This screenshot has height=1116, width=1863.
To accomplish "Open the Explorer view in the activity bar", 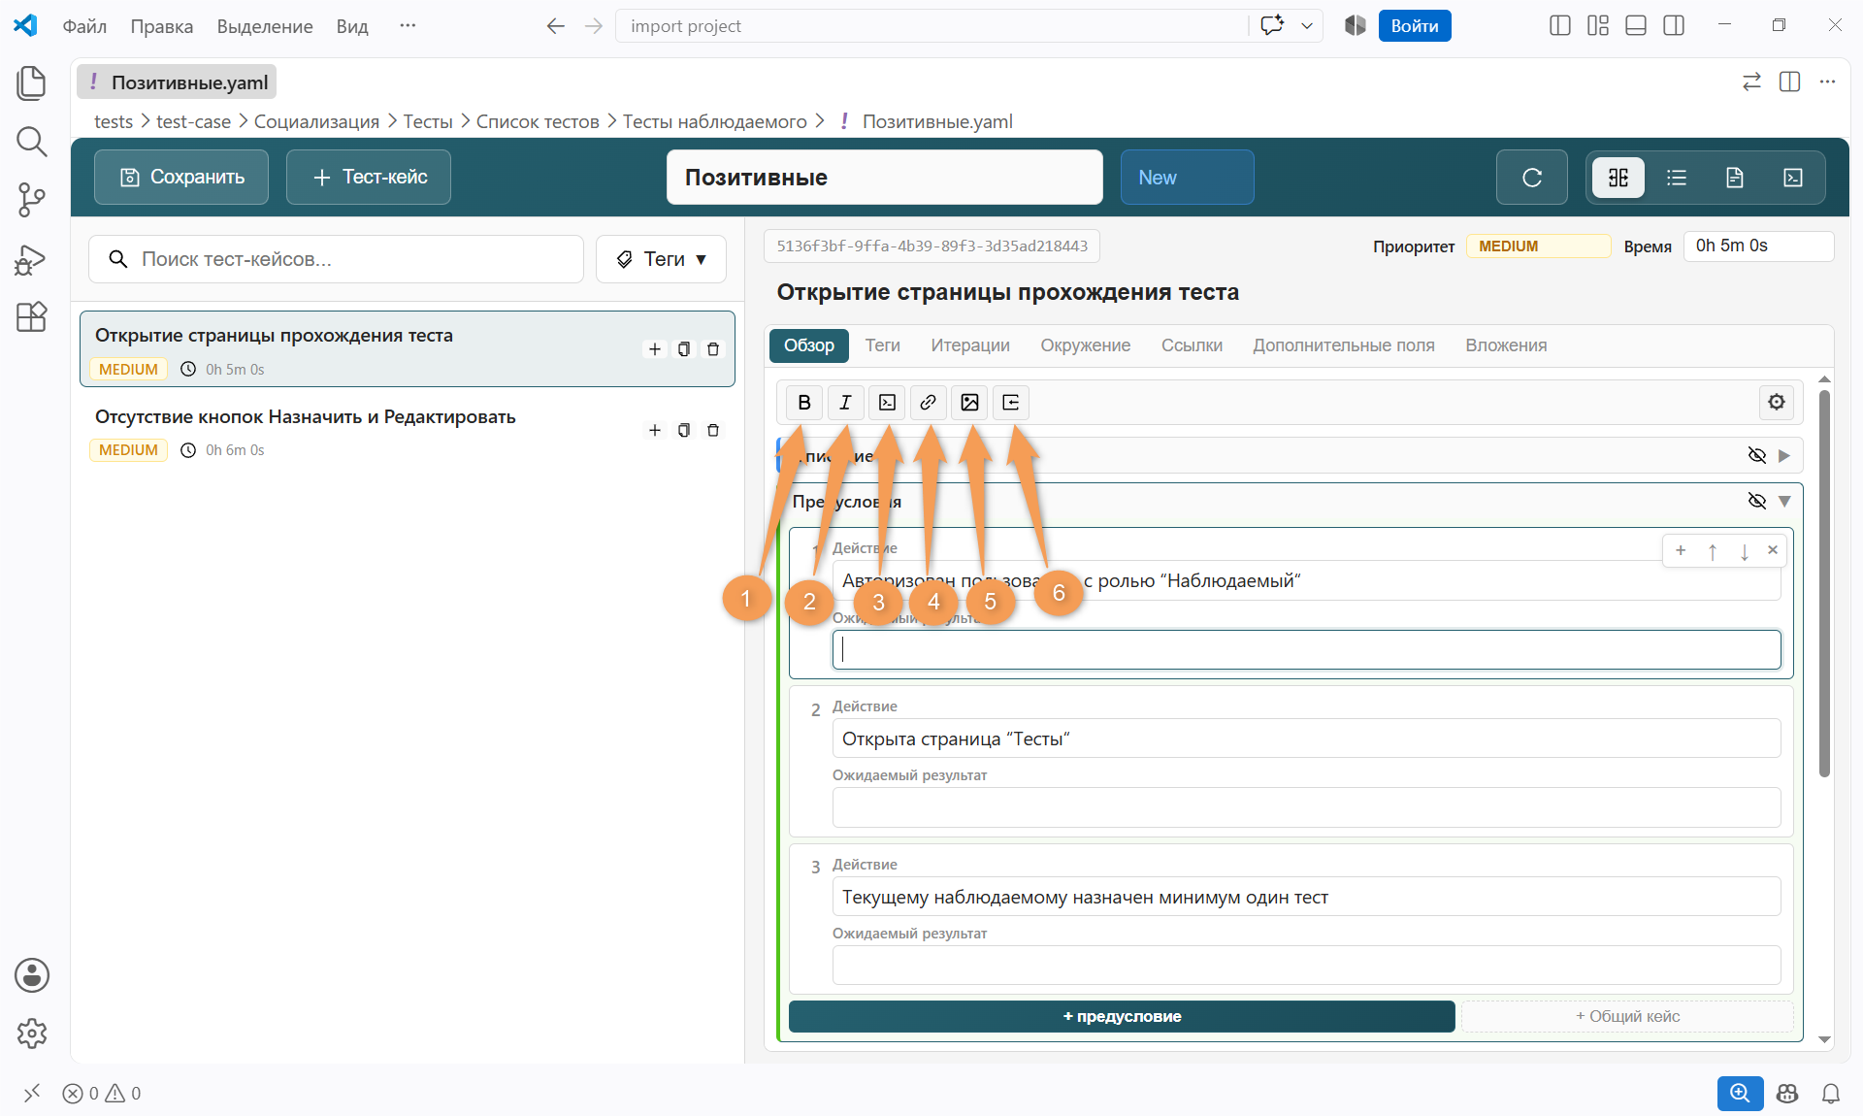I will (31, 83).
